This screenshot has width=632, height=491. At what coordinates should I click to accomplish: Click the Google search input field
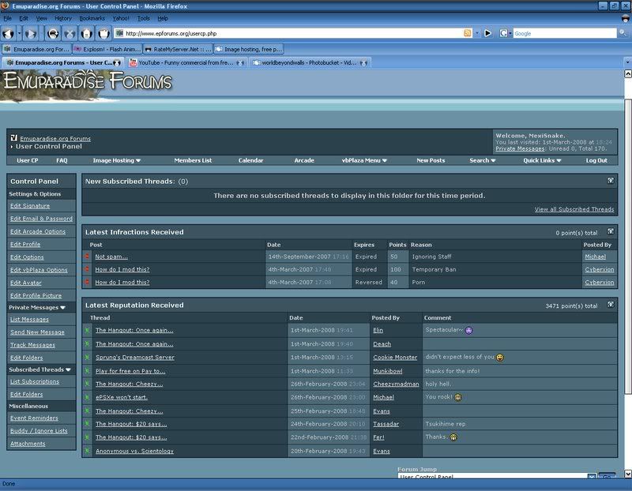[565, 33]
